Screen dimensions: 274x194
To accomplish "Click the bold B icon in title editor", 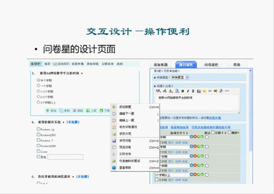I will [183, 91].
